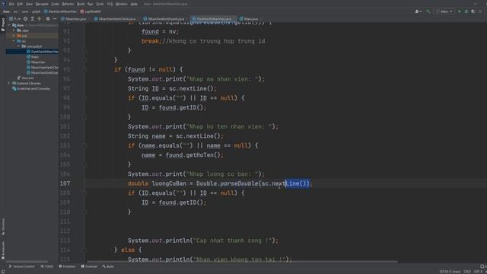Click Expand All icon in Project panel
487x274 pixels.
(32, 19)
